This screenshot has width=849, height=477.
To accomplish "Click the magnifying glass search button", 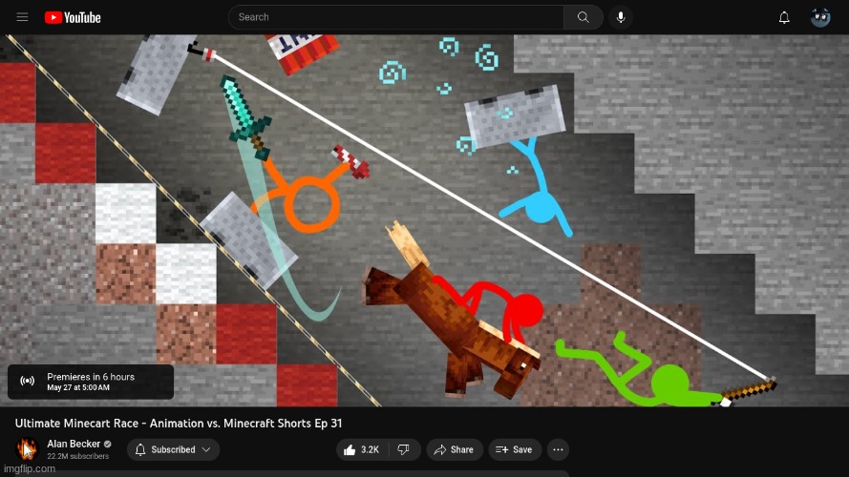I will coord(584,17).
